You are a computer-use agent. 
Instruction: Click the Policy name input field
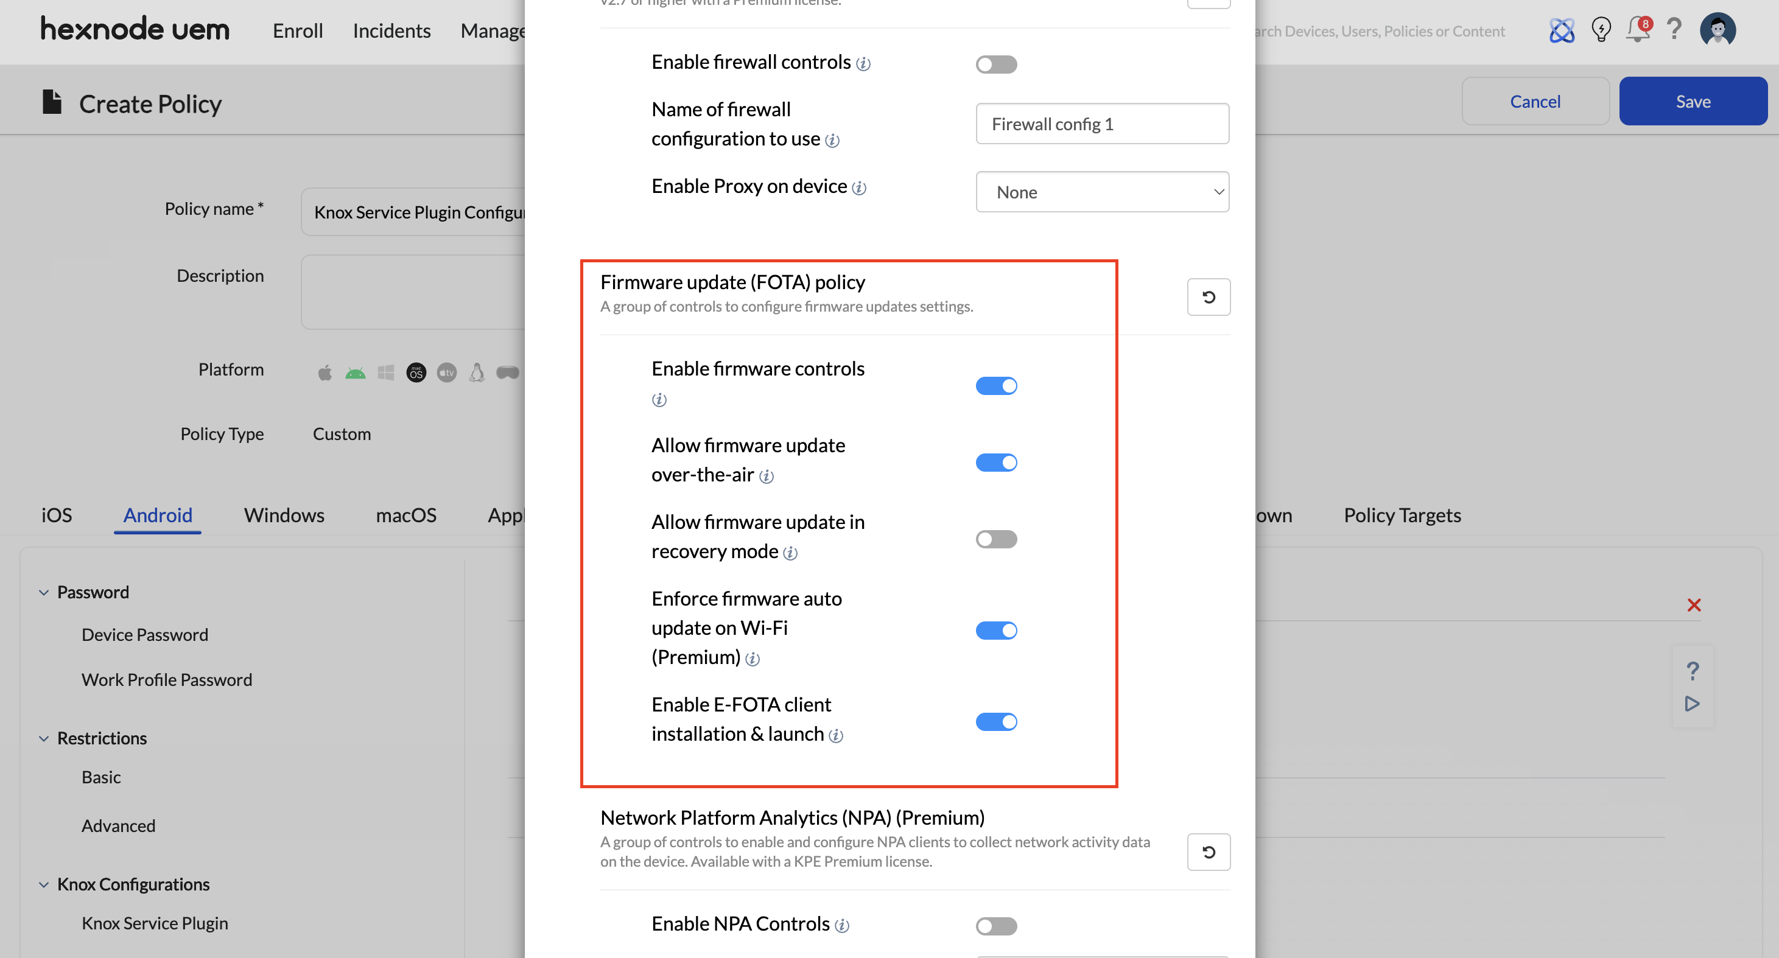pos(413,212)
